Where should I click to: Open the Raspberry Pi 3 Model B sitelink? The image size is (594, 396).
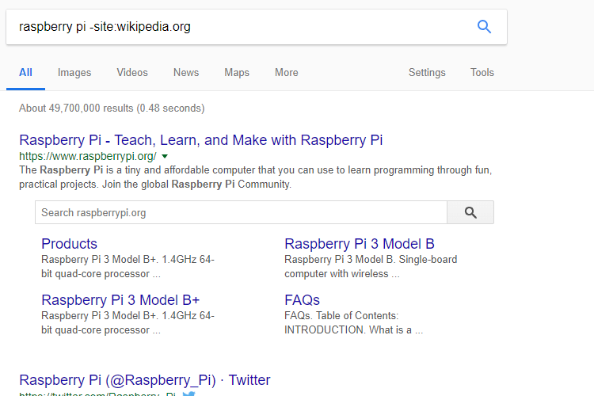(x=359, y=244)
